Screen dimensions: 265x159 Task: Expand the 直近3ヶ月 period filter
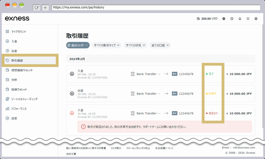coord(78,45)
